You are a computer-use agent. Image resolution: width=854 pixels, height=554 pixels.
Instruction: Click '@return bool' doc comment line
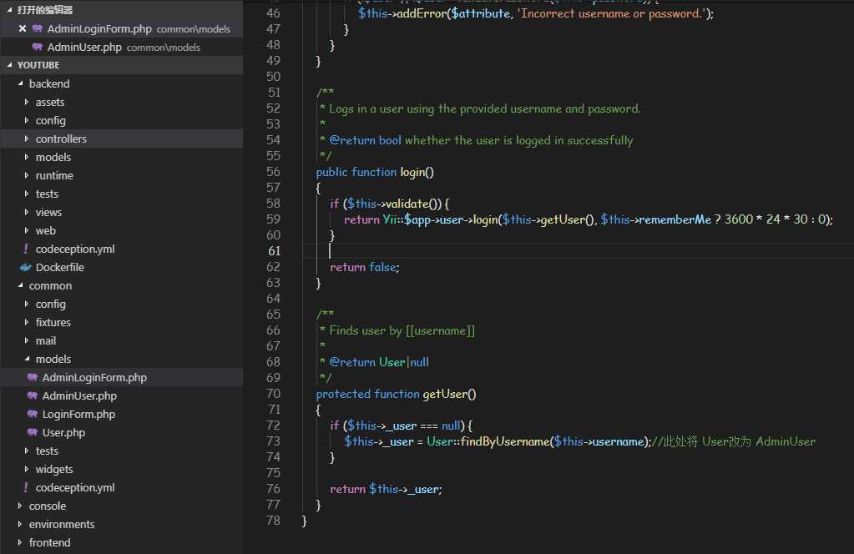pyautogui.click(x=365, y=140)
